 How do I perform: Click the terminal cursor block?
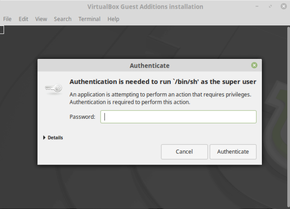tap(1, 30)
